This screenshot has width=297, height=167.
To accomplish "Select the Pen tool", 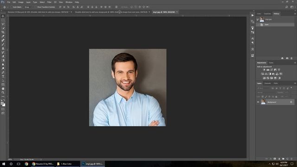I will (3, 72).
